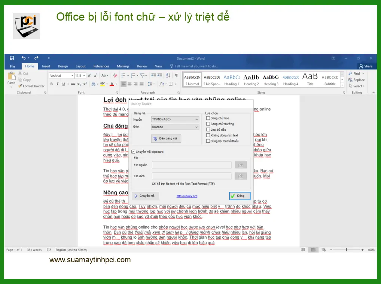The height and width of the screenshot is (284, 381).
Task: Click the File đích input field
Action: pos(192,176)
